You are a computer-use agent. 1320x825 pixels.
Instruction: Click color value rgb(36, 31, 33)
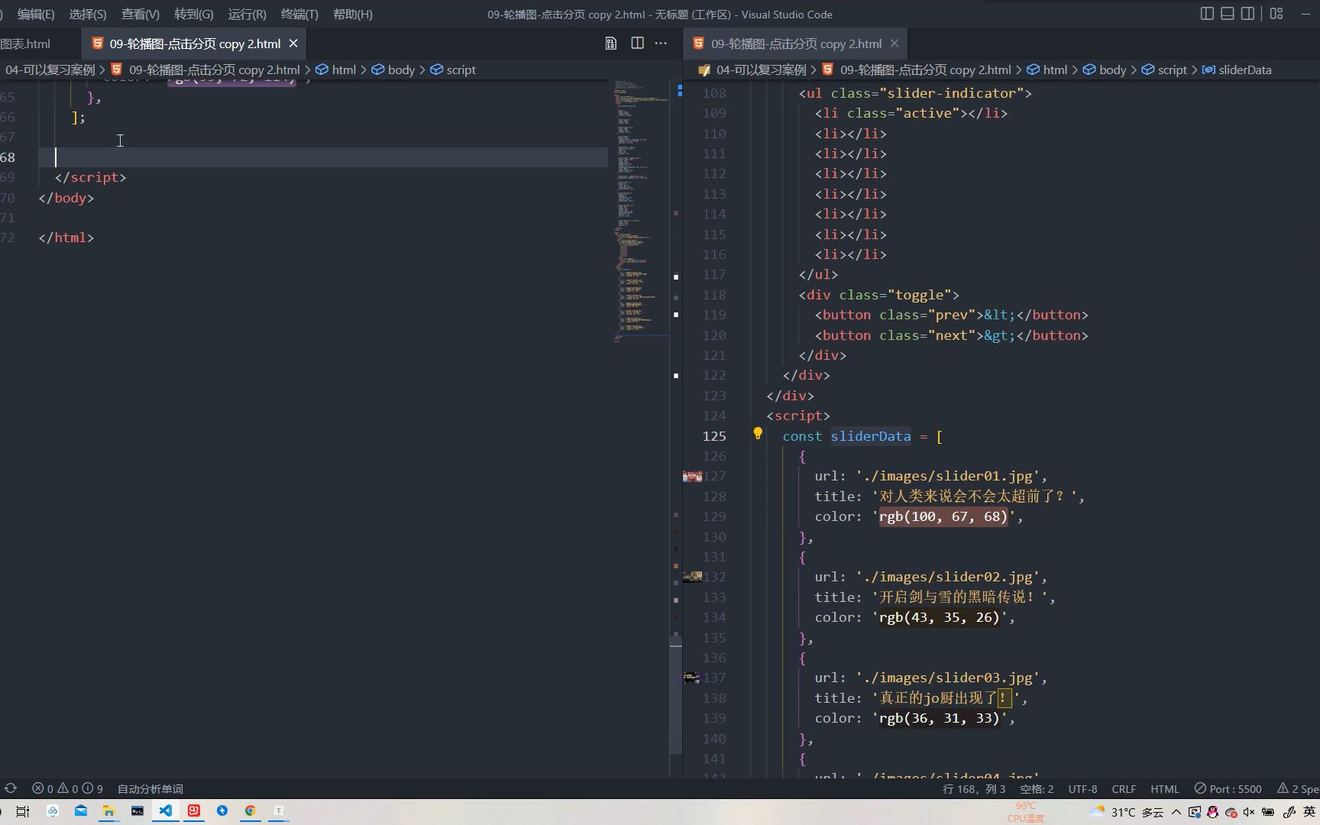click(939, 718)
